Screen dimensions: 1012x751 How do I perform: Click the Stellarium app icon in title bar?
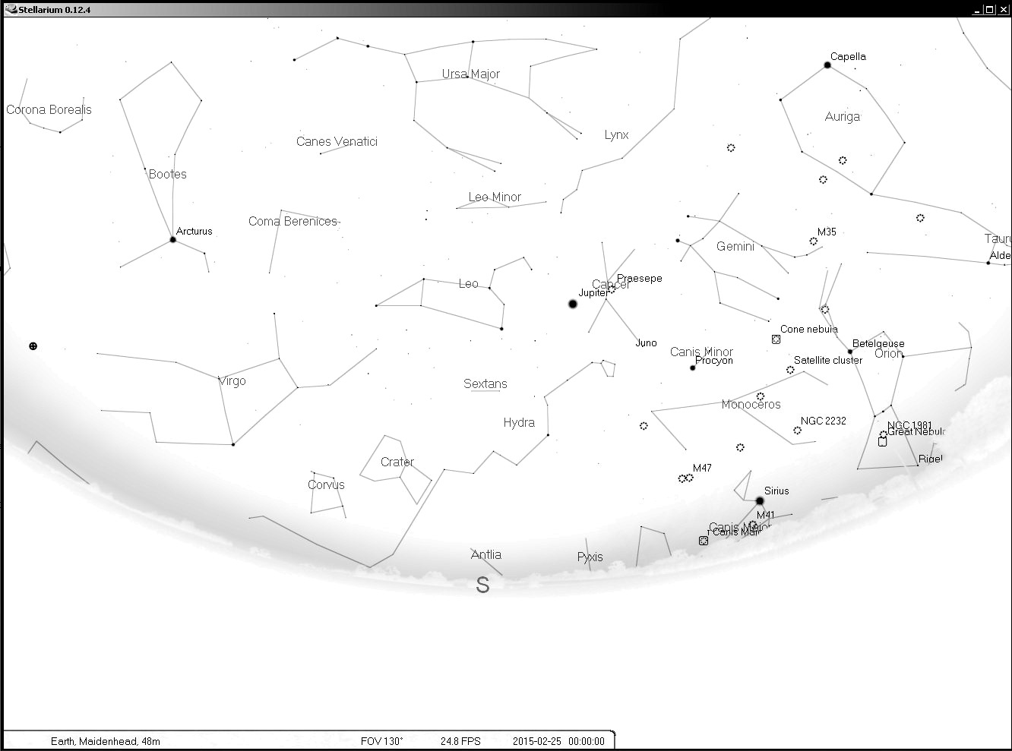(9, 8)
